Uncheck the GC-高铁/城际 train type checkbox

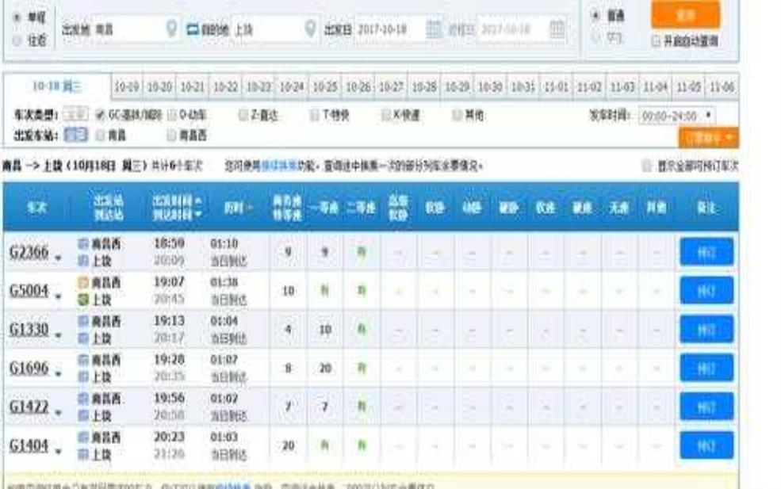coord(101,116)
